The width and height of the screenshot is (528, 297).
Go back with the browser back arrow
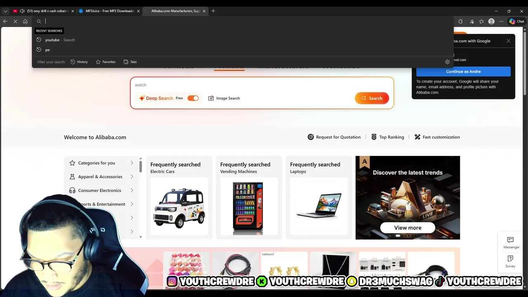pyautogui.click(x=5, y=21)
